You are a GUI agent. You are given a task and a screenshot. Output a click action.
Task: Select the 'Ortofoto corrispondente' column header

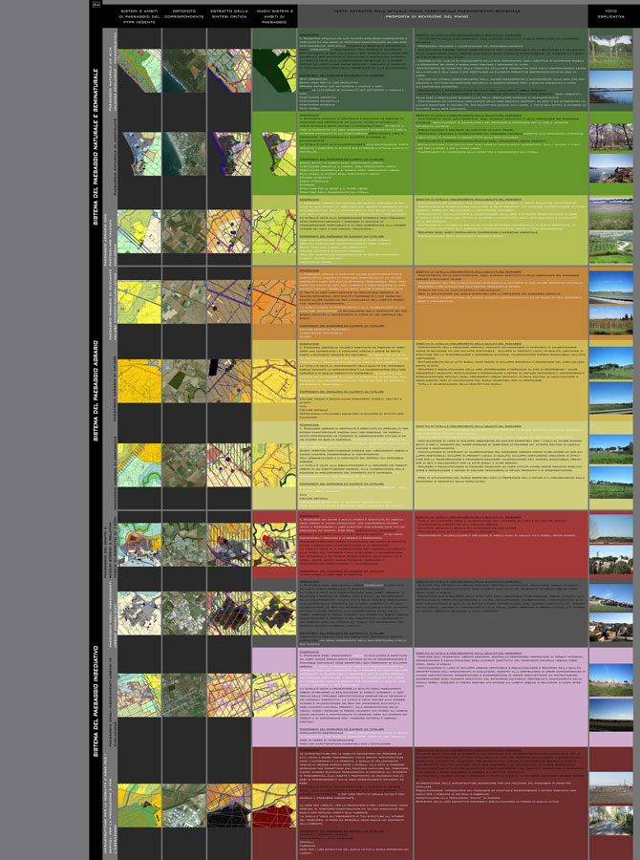coord(182,15)
